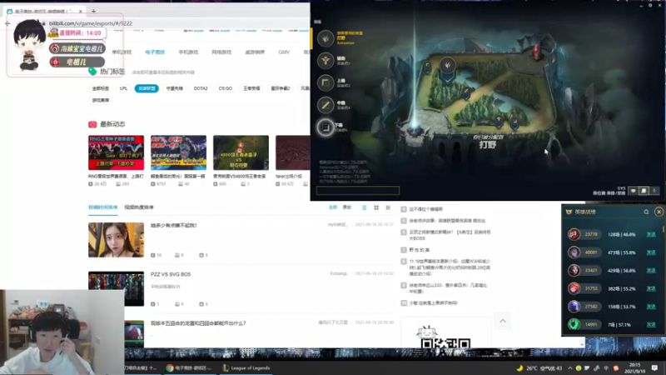Send stats for the 57.1% win rate row

coord(651,324)
